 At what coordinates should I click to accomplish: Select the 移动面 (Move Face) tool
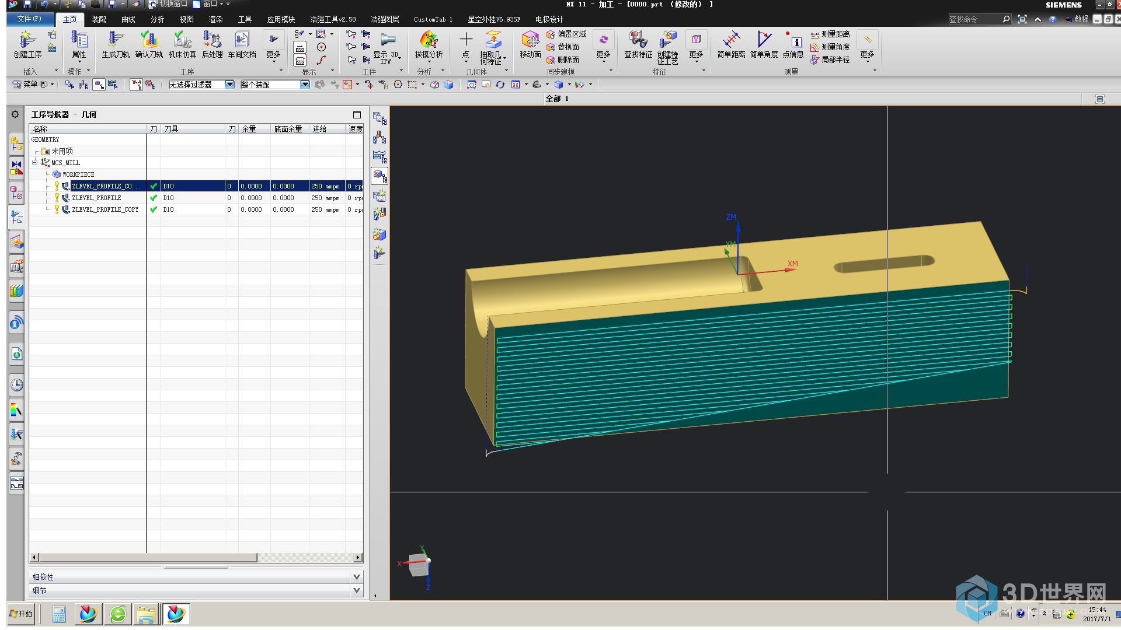530,44
